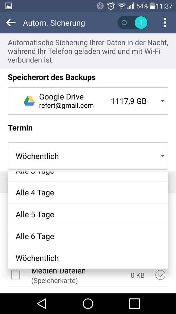Tap the picture notification icon in status bar

(x=9, y=6)
